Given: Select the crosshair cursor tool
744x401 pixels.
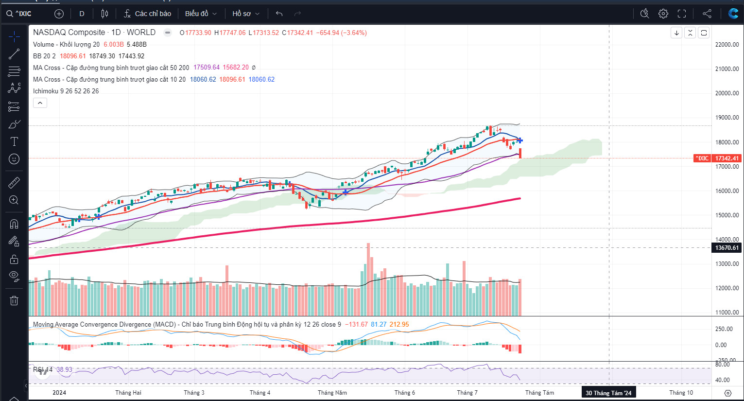Looking at the screenshot, I should (x=14, y=36).
